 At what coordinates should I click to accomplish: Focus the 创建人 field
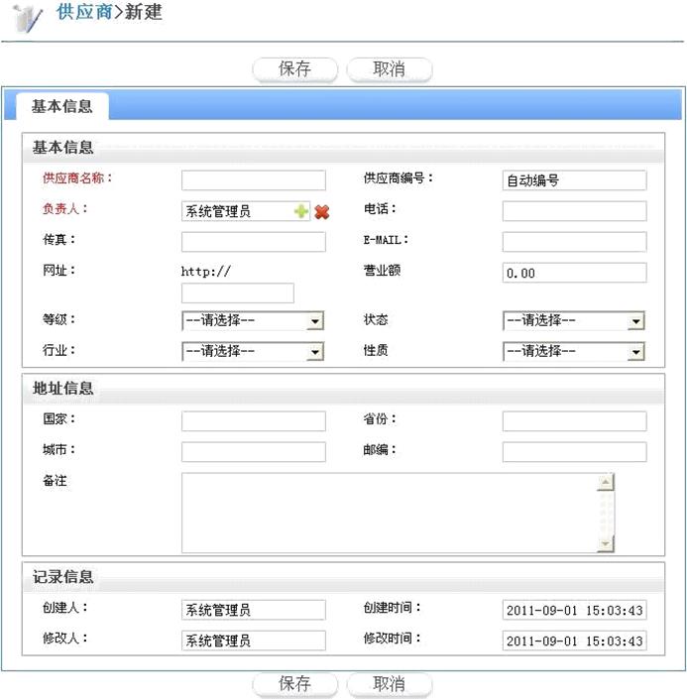tap(253, 610)
